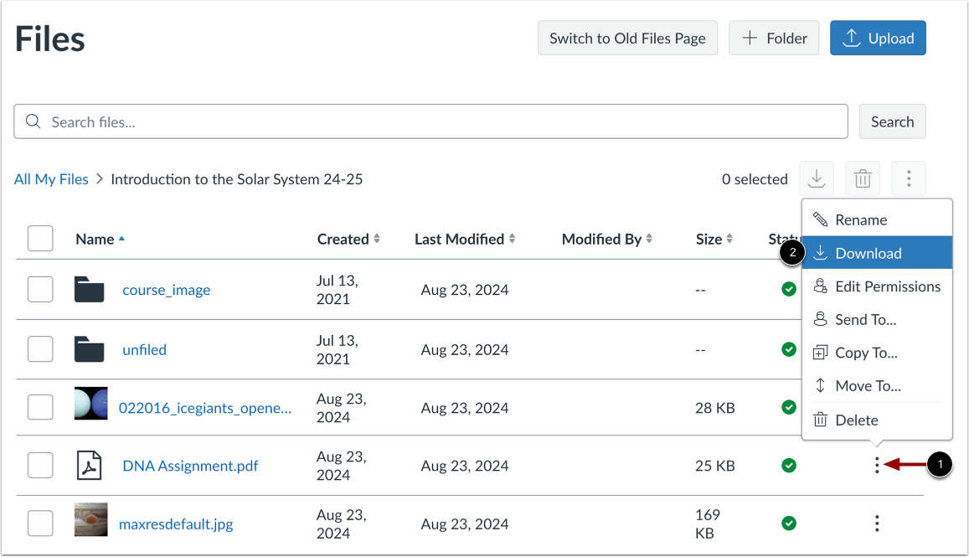Select Edit Permissions in the menu

[887, 286]
